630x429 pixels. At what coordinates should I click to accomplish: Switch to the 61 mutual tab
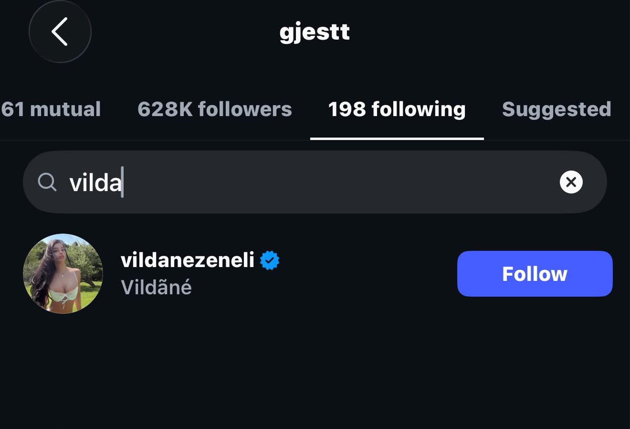tap(51, 109)
